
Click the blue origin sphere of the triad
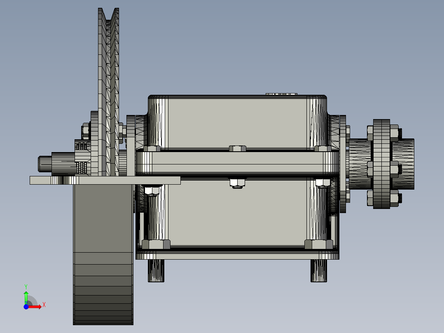pyautogui.click(x=27, y=306)
